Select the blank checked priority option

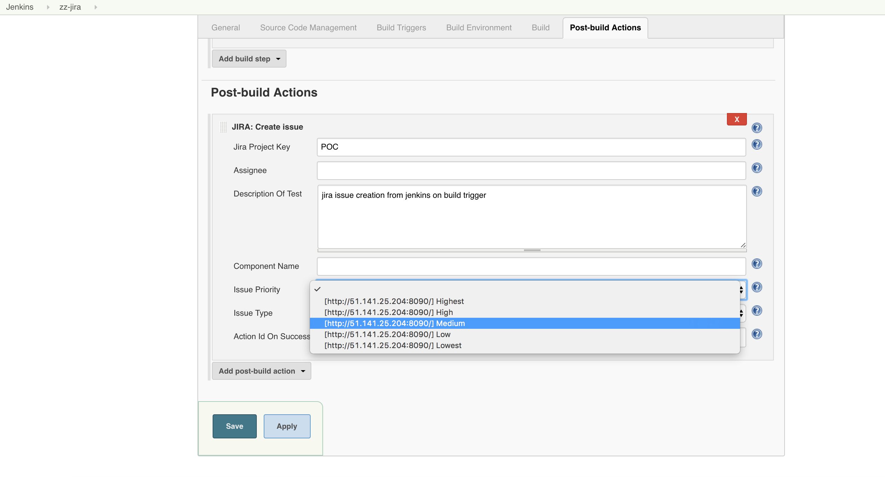525,290
